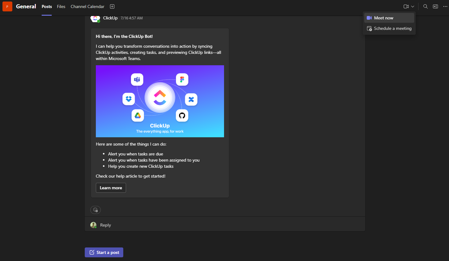Click the central ClickUp logo in banner
This screenshot has width=449, height=261.
click(x=160, y=98)
